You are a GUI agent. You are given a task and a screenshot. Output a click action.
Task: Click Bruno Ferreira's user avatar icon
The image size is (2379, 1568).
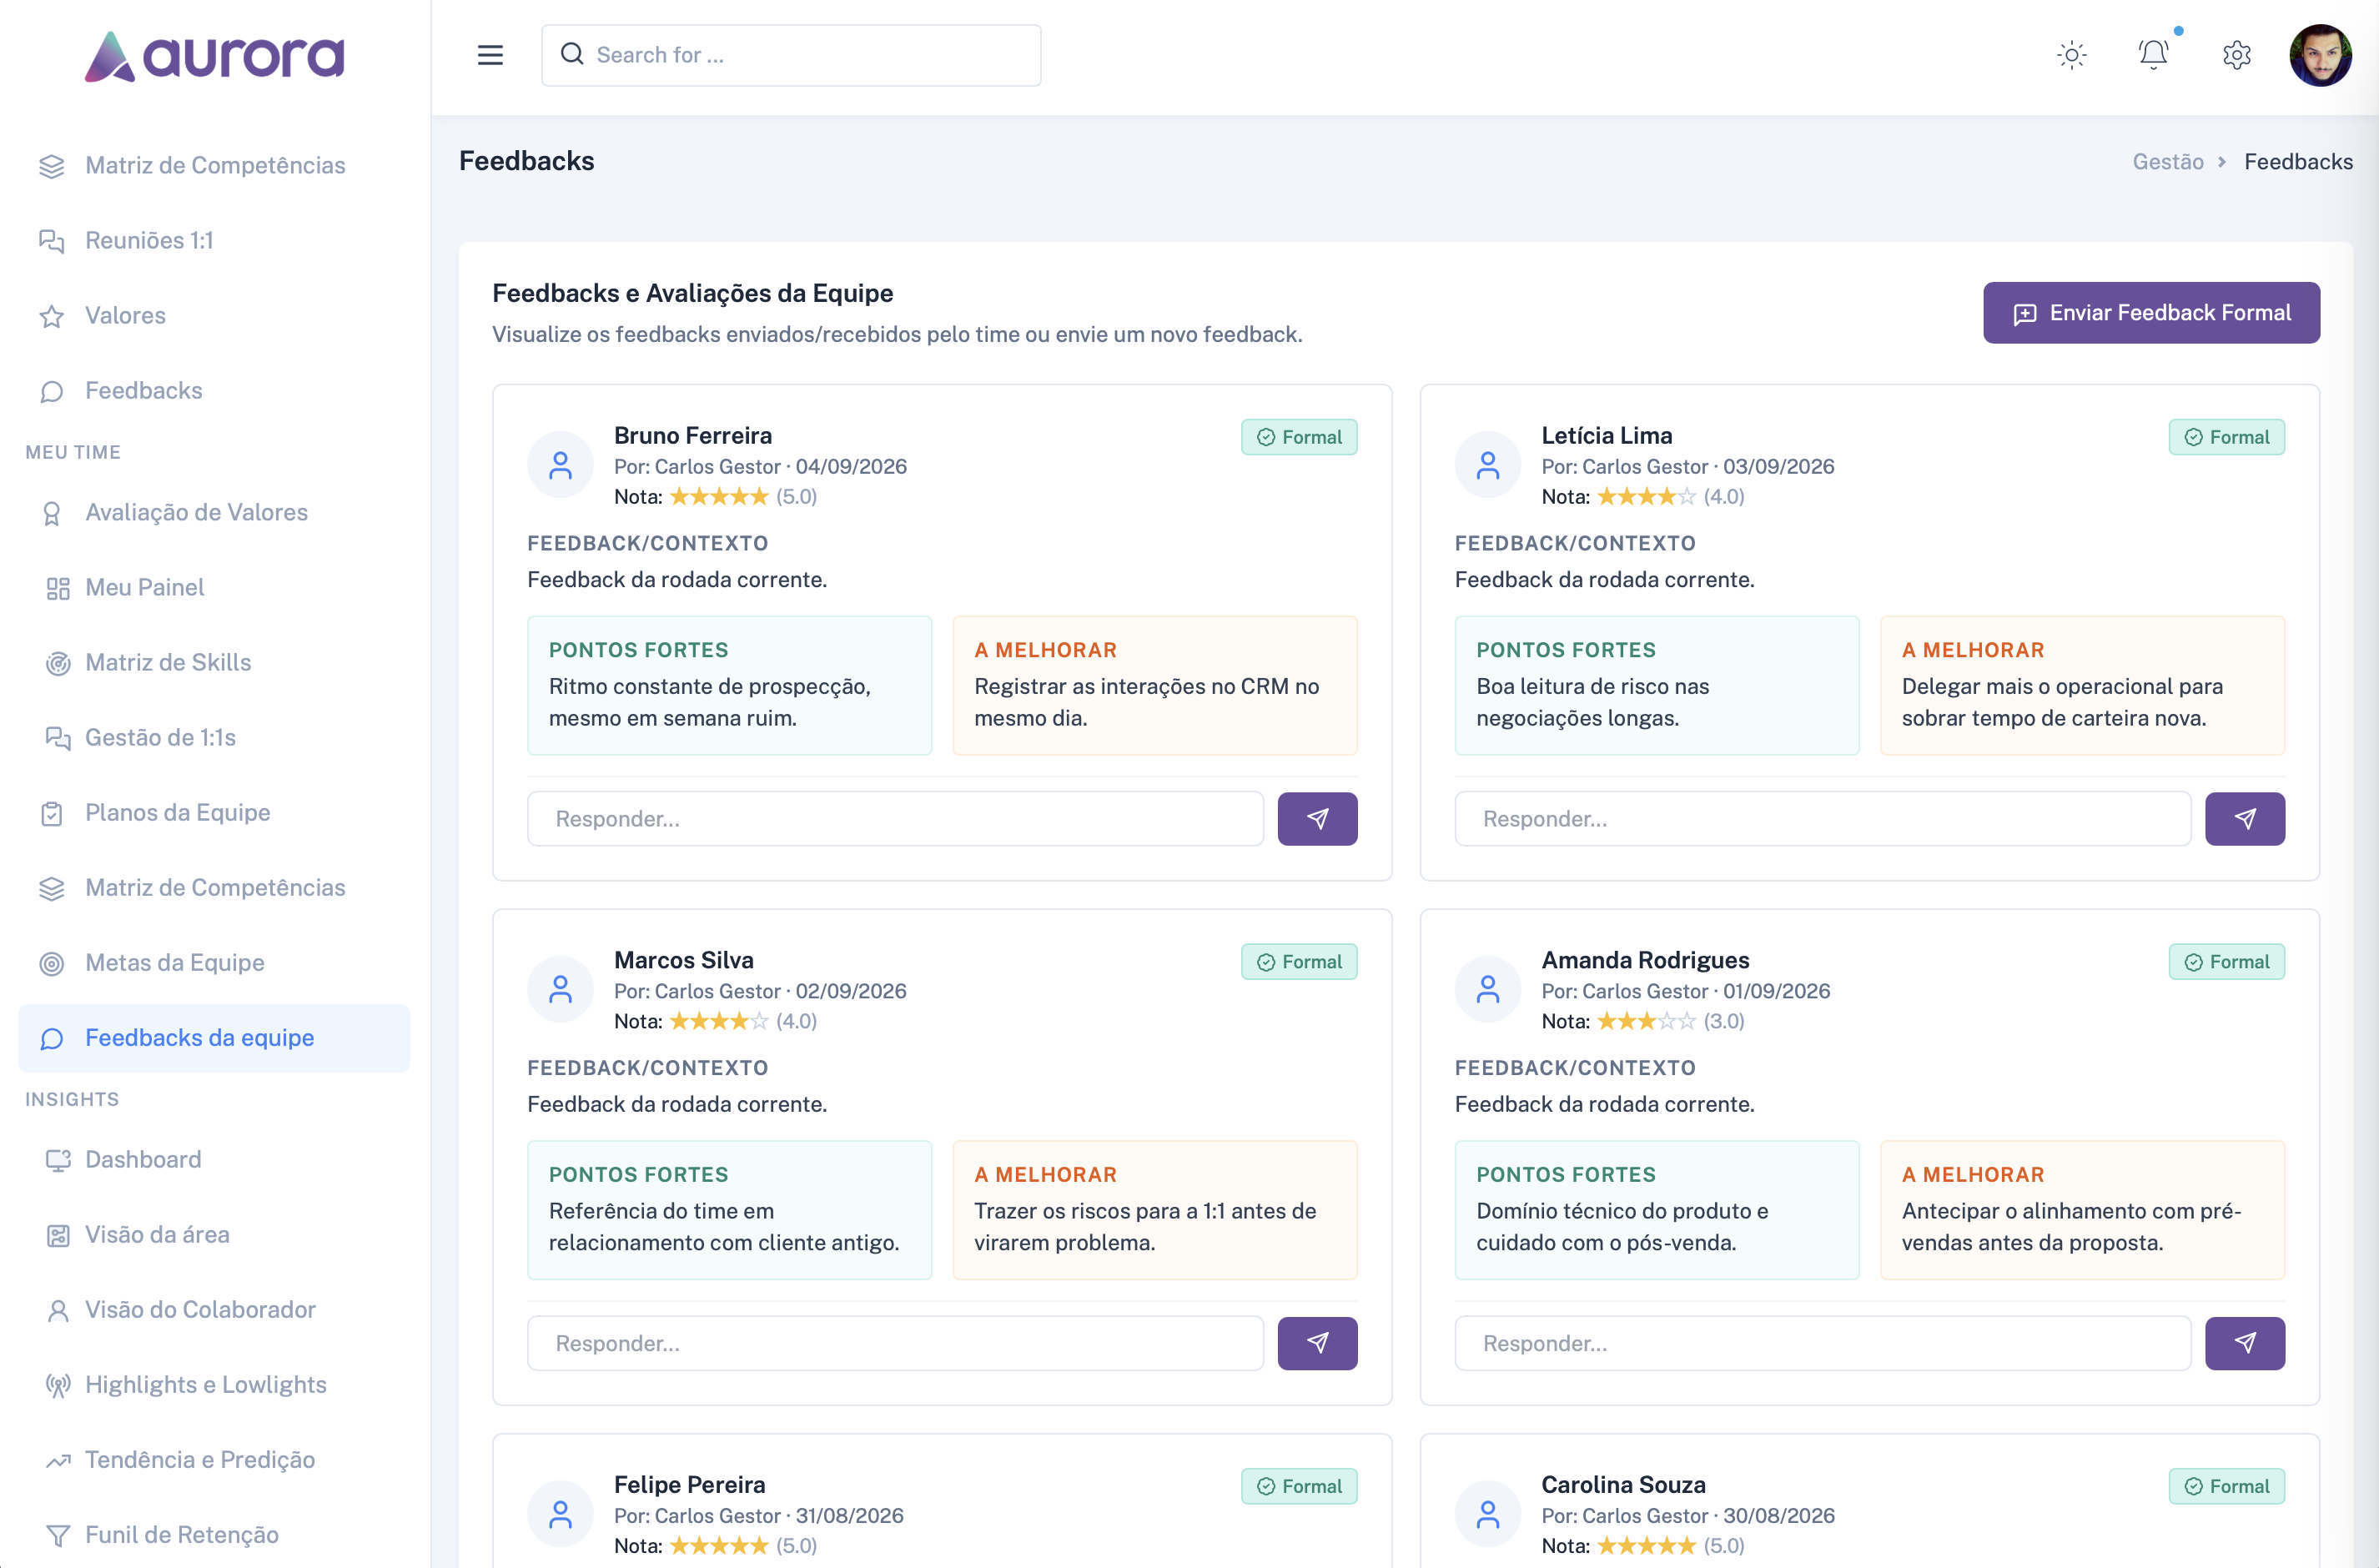pyautogui.click(x=561, y=465)
